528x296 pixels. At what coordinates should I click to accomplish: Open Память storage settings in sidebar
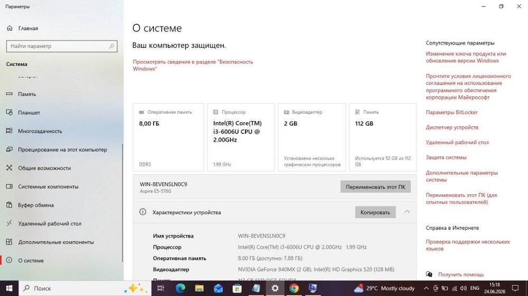27,94
